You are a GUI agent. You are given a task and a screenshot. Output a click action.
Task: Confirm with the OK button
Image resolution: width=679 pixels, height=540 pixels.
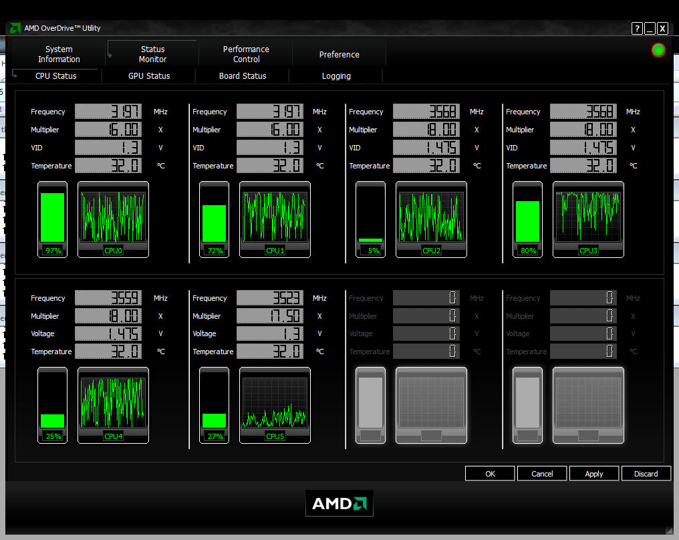click(490, 474)
